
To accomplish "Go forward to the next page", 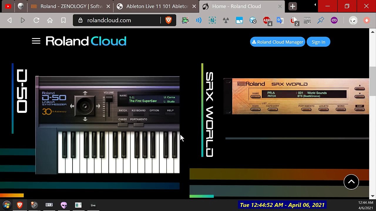I will point(23,20).
